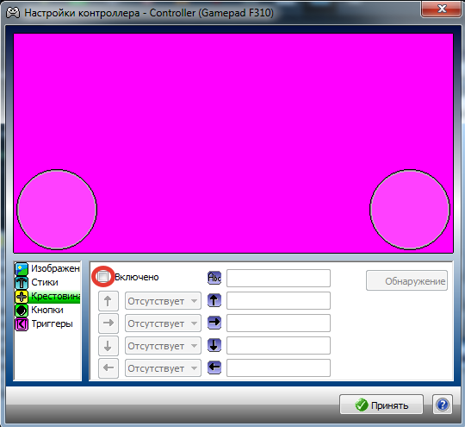Click the Abc name label icon
This screenshot has height=427, width=465.
214,278
